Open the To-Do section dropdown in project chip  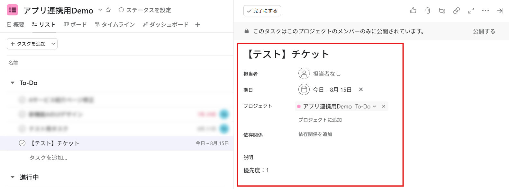pyautogui.click(x=366, y=106)
